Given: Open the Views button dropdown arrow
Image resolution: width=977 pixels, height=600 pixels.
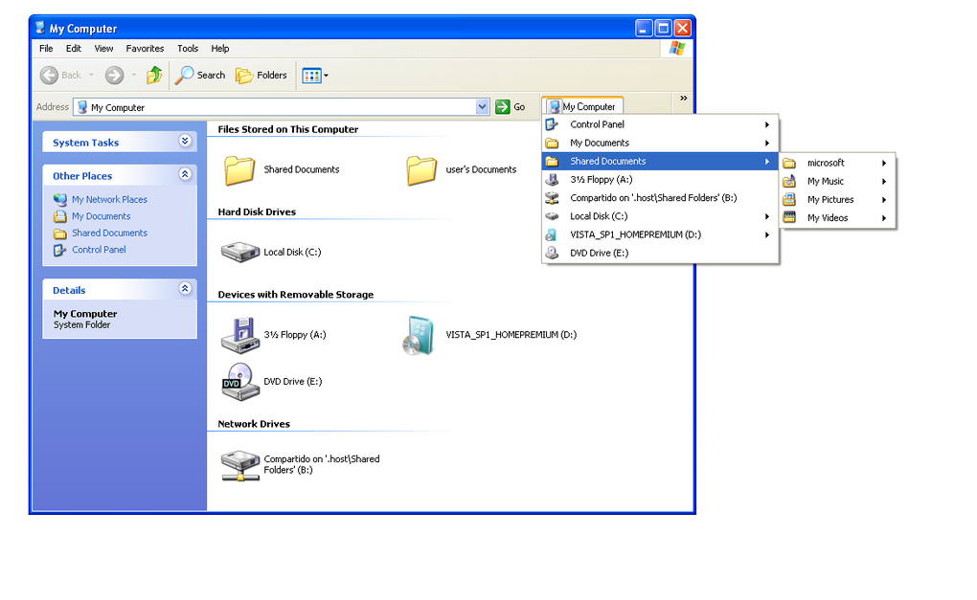Looking at the screenshot, I should (x=324, y=75).
